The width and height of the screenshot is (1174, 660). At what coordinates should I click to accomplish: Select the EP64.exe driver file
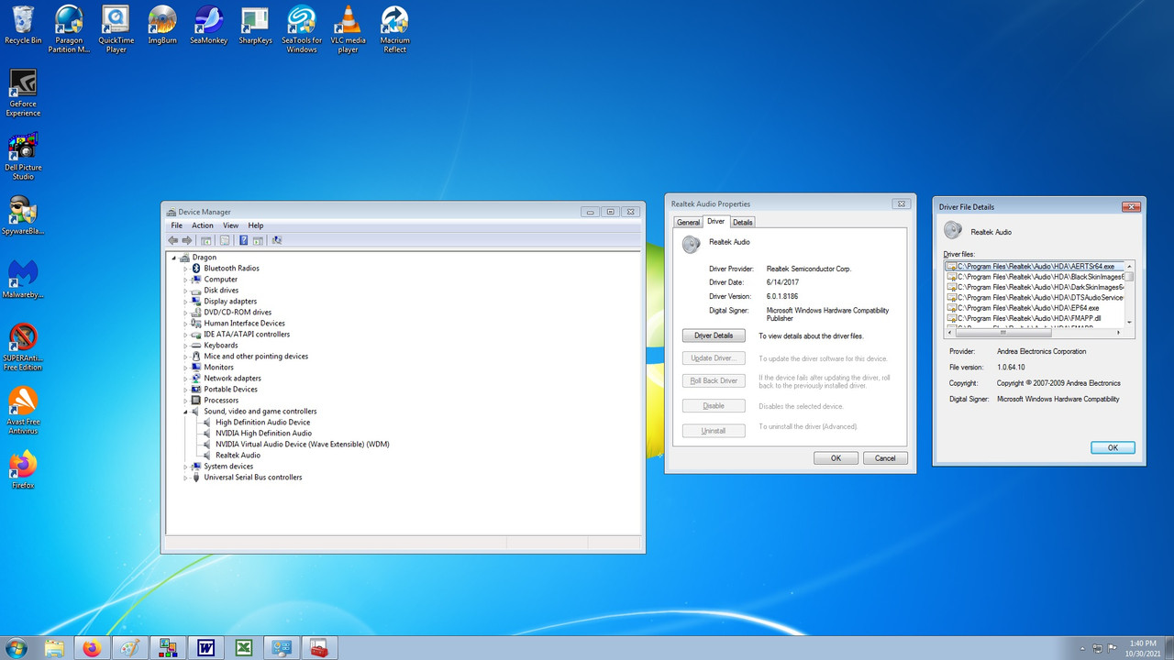click(x=1028, y=308)
